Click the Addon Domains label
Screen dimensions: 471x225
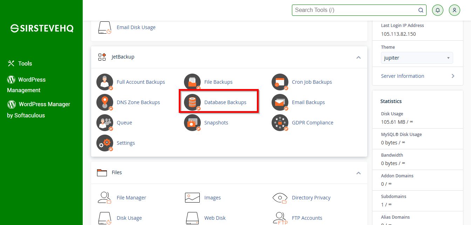click(397, 176)
